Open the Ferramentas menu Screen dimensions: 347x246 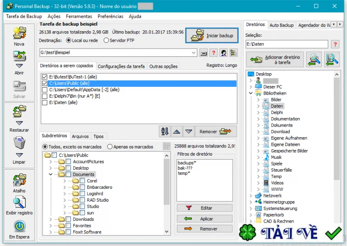[79, 16]
